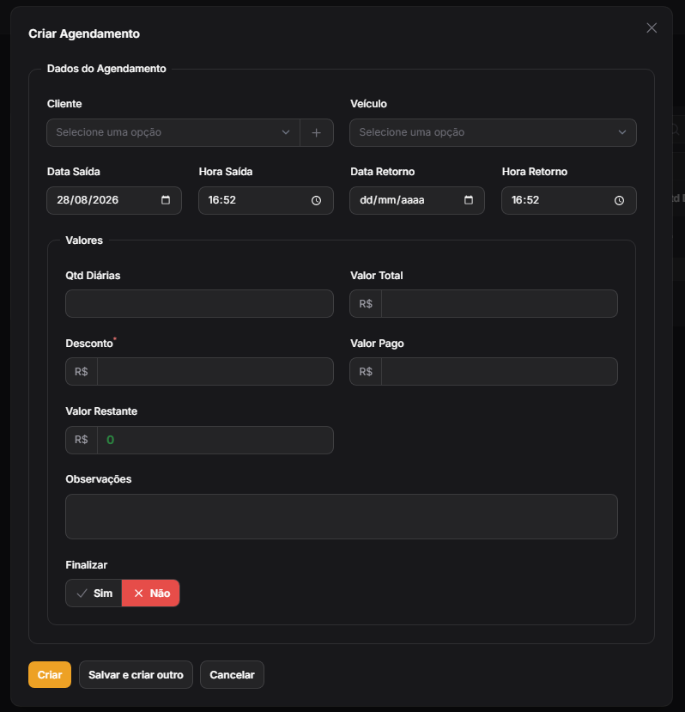
Task: Focus the Valor Total input field
Action: point(500,304)
